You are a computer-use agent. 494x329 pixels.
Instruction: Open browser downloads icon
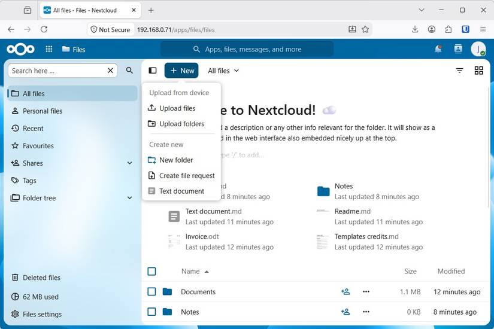415,29
